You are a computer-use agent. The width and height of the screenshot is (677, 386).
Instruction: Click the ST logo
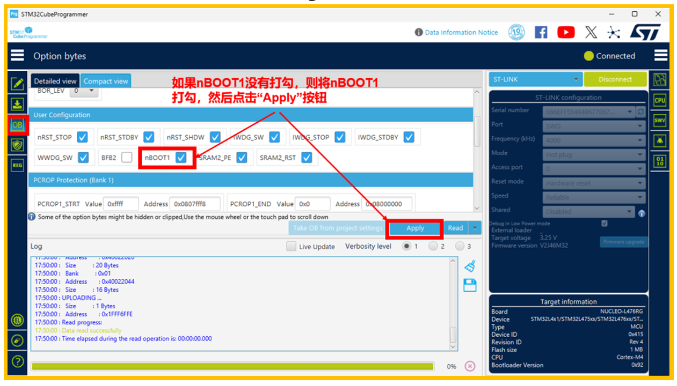coord(645,32)
